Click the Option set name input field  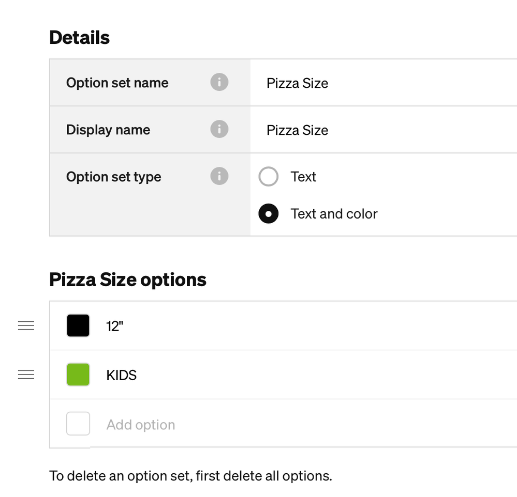(383, 83)
